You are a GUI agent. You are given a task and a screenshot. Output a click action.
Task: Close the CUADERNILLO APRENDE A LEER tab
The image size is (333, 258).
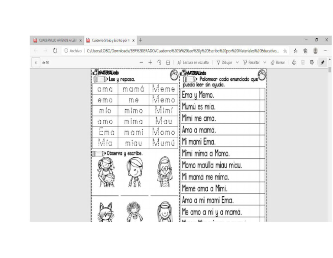(81, 40)
